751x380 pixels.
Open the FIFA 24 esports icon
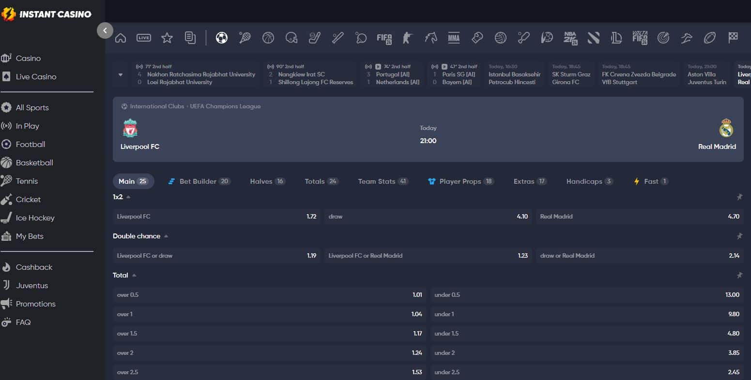pos(384,38)
